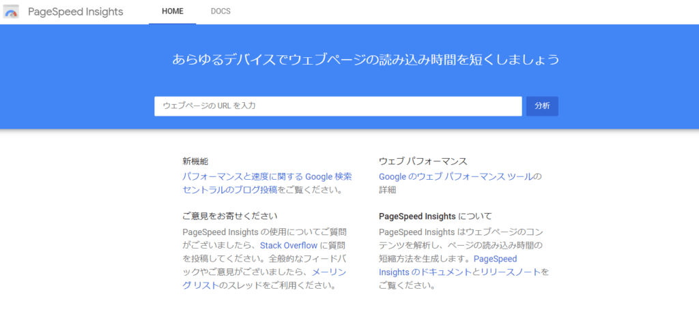Click the 分析 button
The image size is (699, 333).
click(542, 106)
